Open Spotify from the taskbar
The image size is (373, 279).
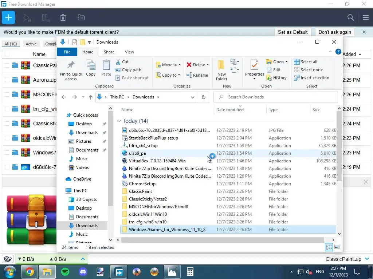click(65, 272)
